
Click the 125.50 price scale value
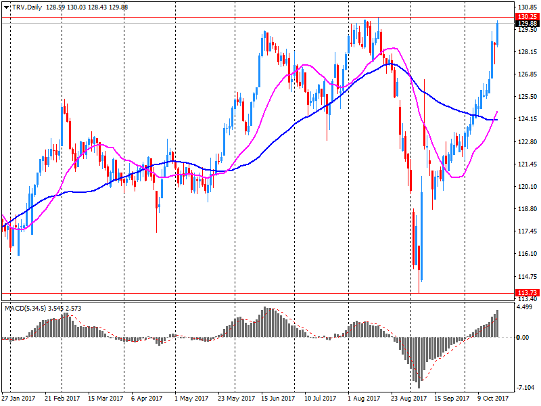pos(527,97)
